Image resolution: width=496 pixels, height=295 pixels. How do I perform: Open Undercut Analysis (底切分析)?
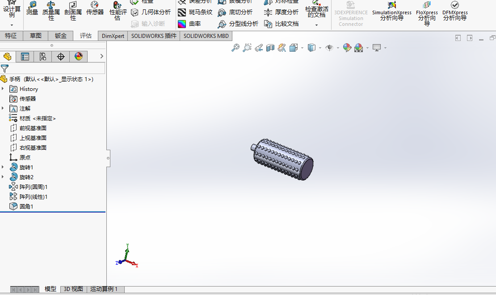pos(235,12)
